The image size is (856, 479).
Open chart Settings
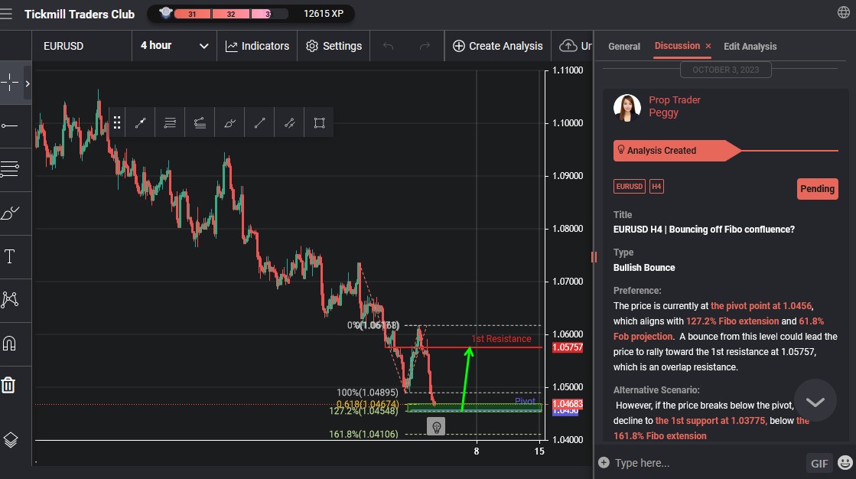(x=334, y=46)
